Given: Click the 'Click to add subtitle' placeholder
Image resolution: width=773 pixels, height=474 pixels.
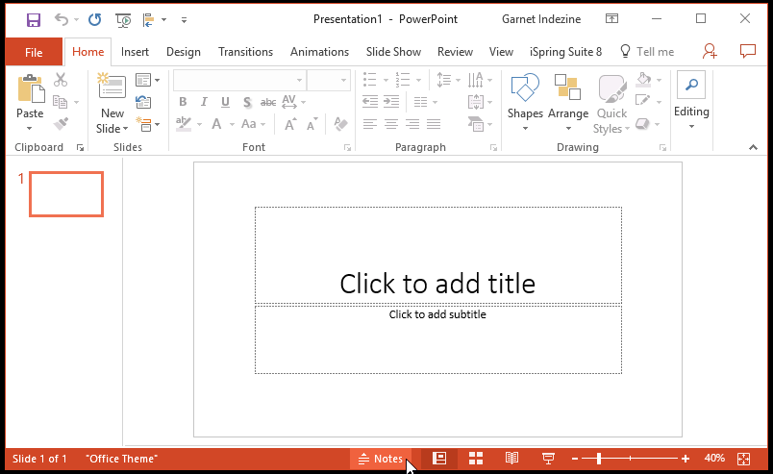Looking at the screenshot, I should pos(437,339).
